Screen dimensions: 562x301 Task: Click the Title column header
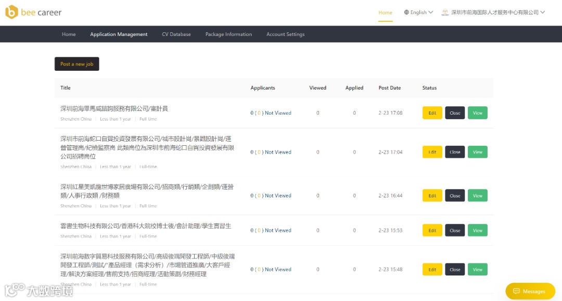[65, 87]
